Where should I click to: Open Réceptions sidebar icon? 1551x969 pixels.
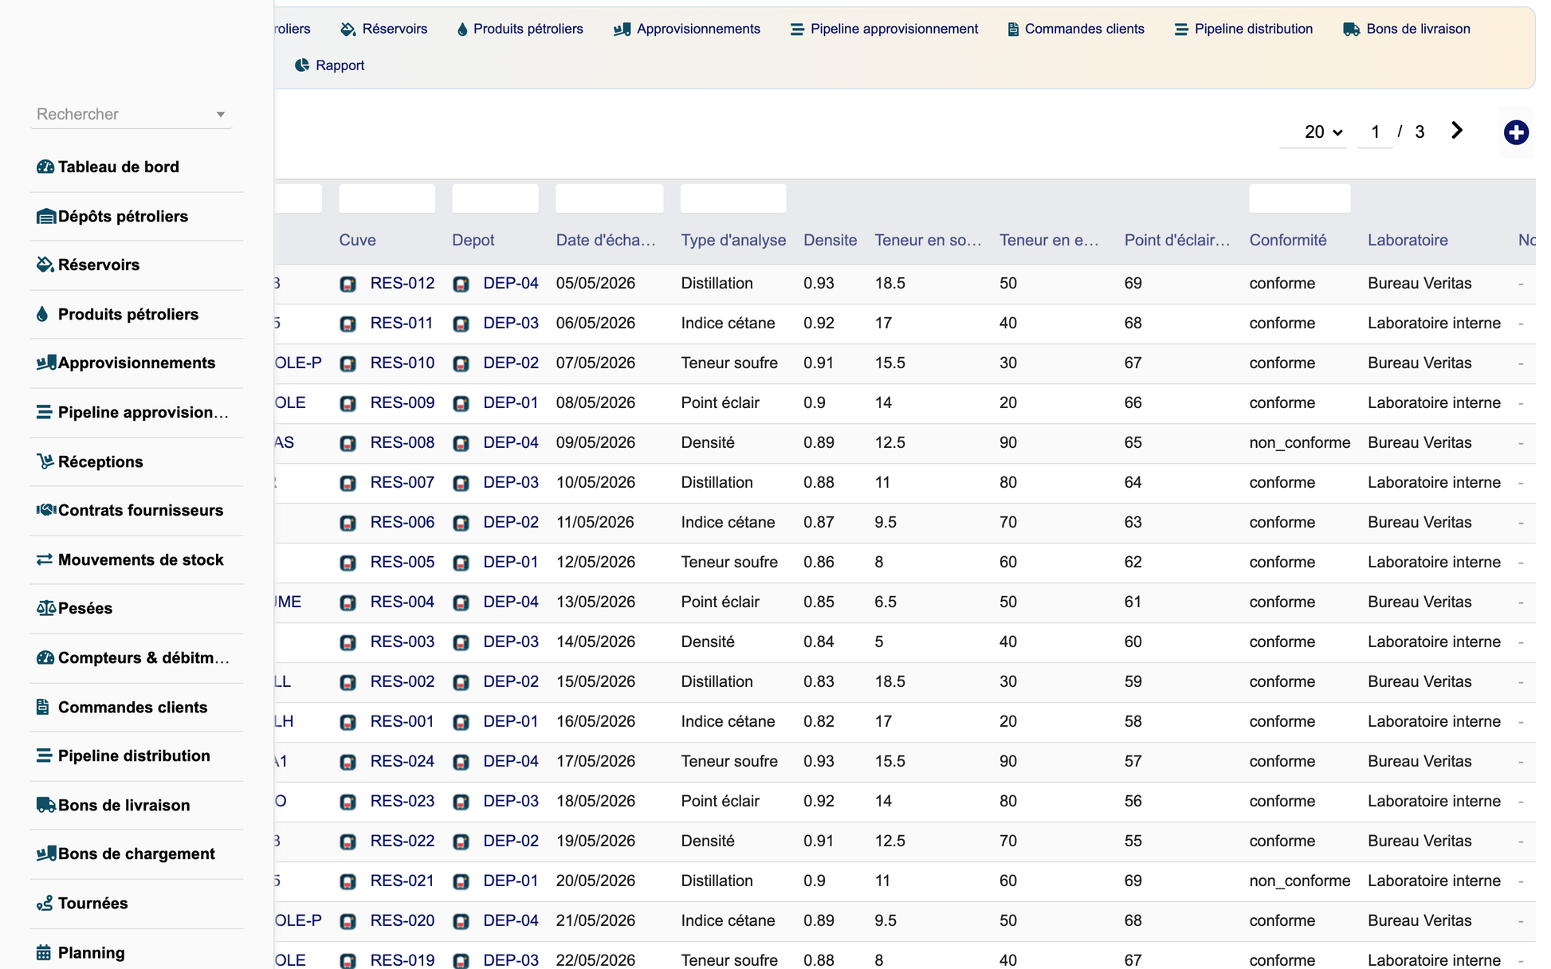coord(45,461)
